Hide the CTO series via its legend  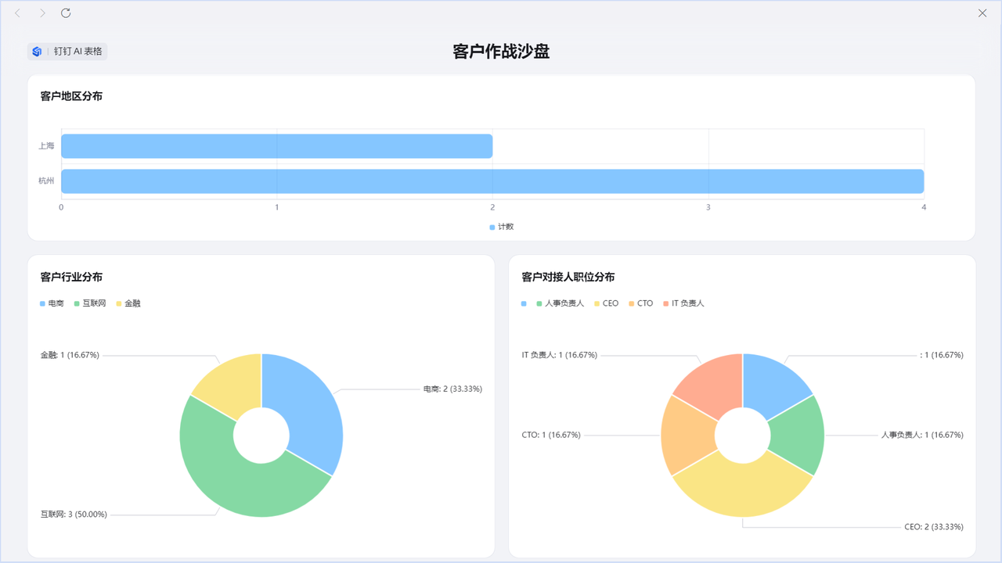click(x=640, y=303)
